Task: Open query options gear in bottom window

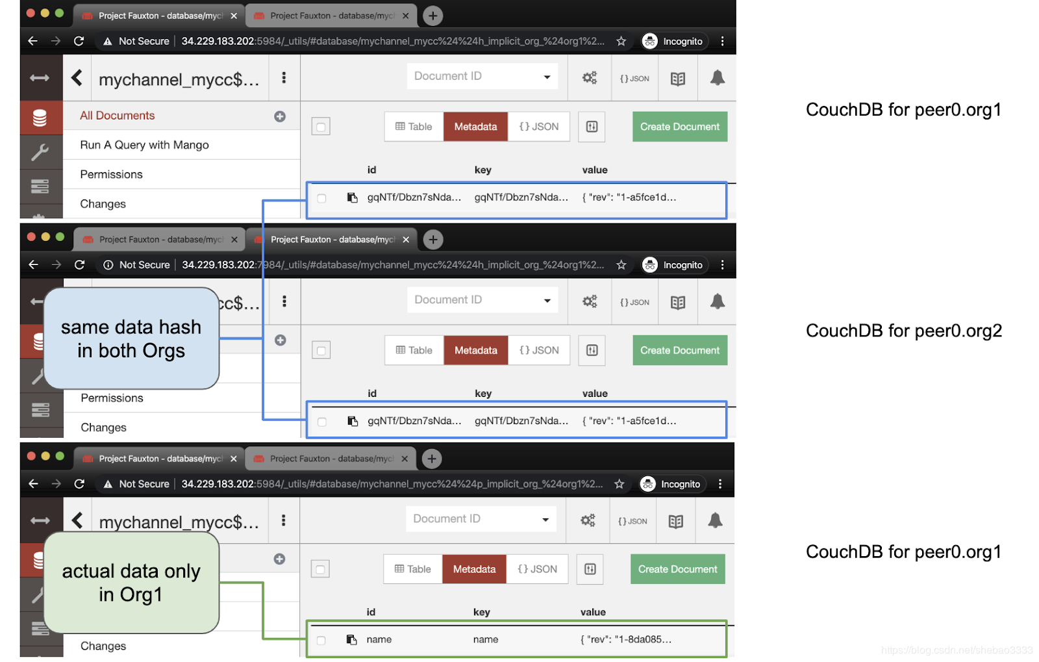Action: [588, 520]
